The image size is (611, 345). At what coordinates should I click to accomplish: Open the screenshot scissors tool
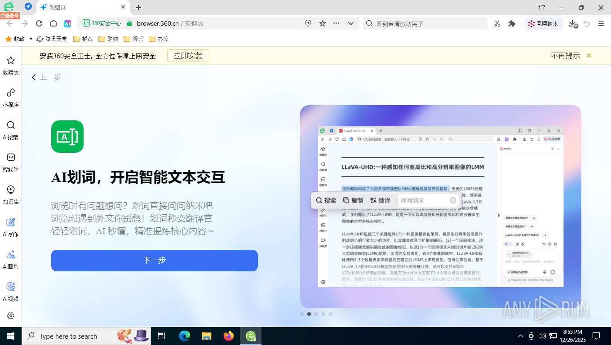(497, 23)
